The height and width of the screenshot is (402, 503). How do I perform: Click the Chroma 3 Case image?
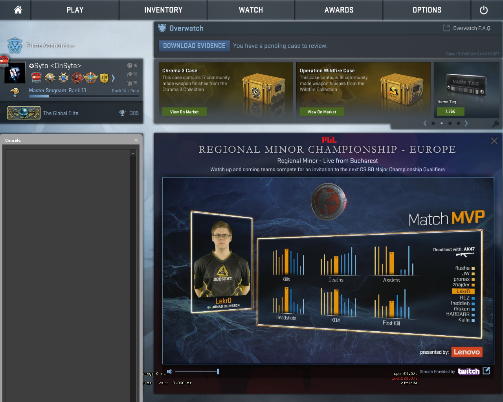[x=263, y=90]
